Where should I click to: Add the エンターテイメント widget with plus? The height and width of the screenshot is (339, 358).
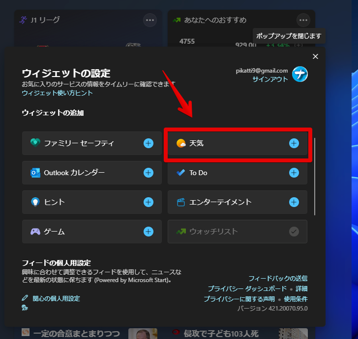tap(294, 202)
